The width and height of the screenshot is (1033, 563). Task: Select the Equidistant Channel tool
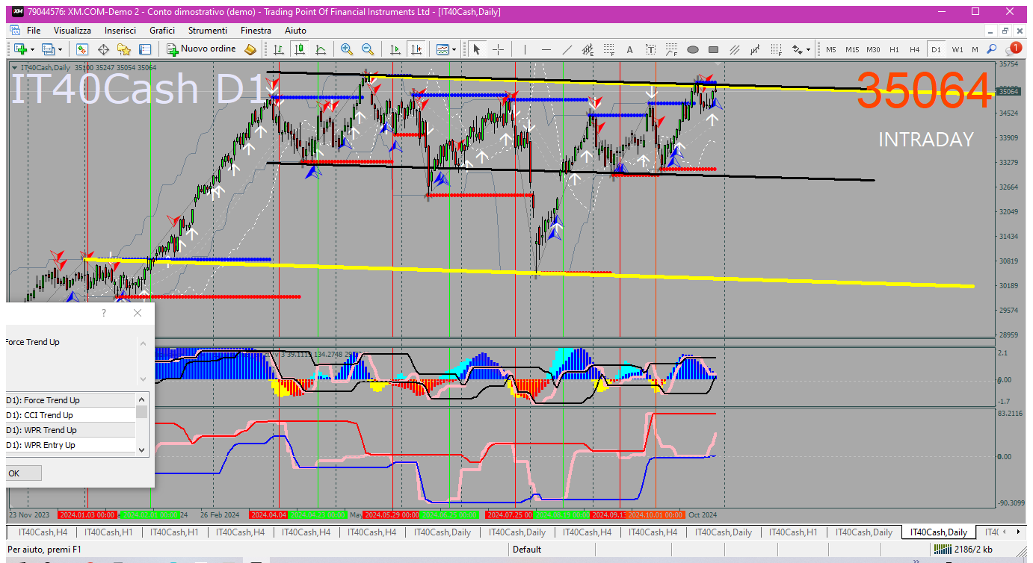point(588,49)
